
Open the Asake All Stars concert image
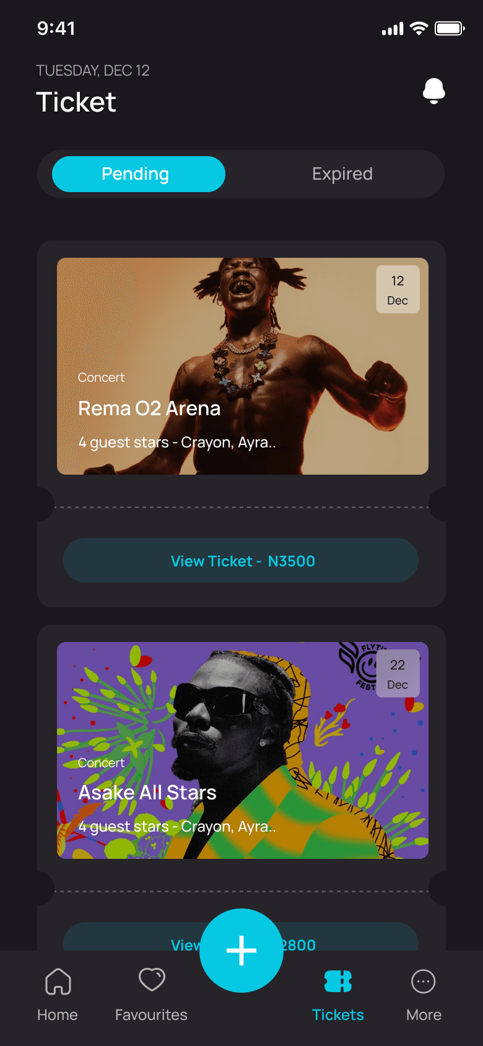click(243, 750)
